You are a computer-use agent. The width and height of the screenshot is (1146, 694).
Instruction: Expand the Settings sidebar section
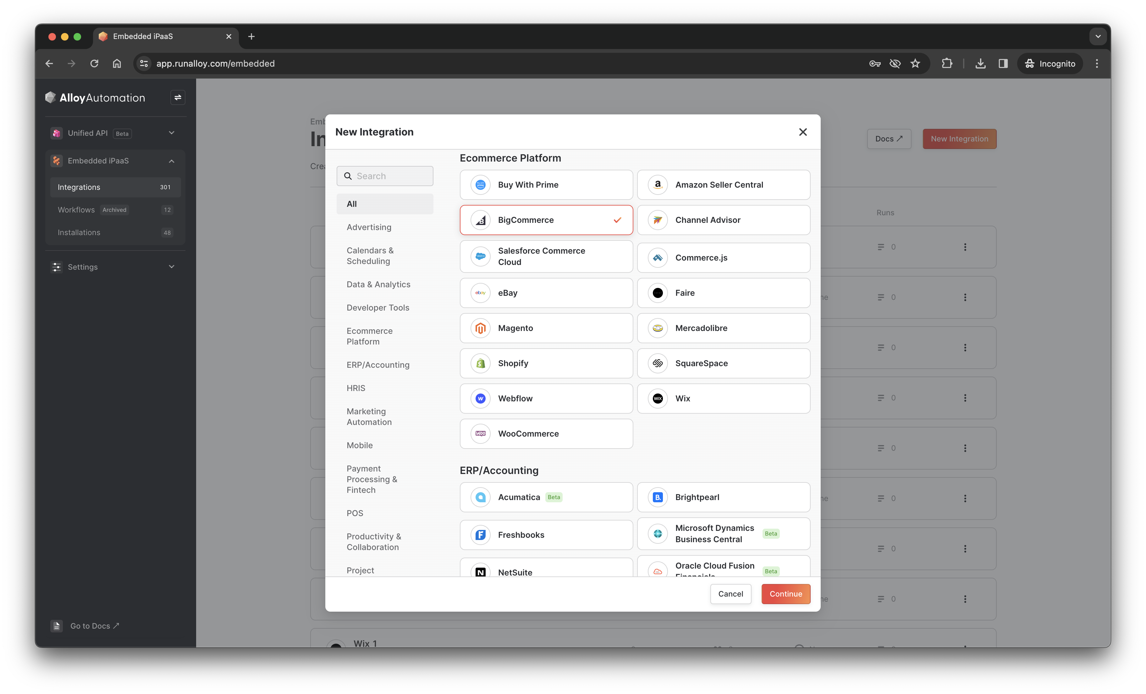172,267
